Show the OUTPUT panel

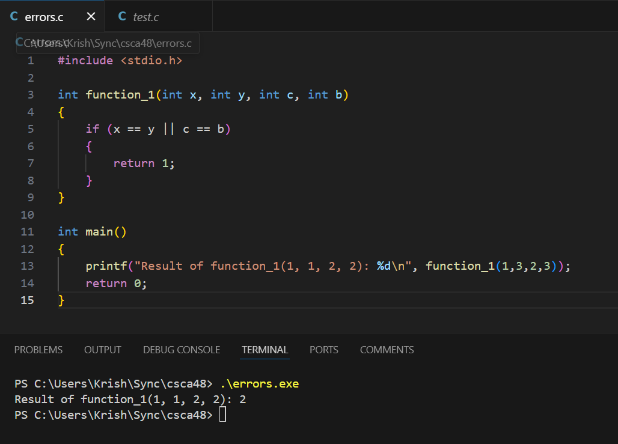[x=103, y=350]
